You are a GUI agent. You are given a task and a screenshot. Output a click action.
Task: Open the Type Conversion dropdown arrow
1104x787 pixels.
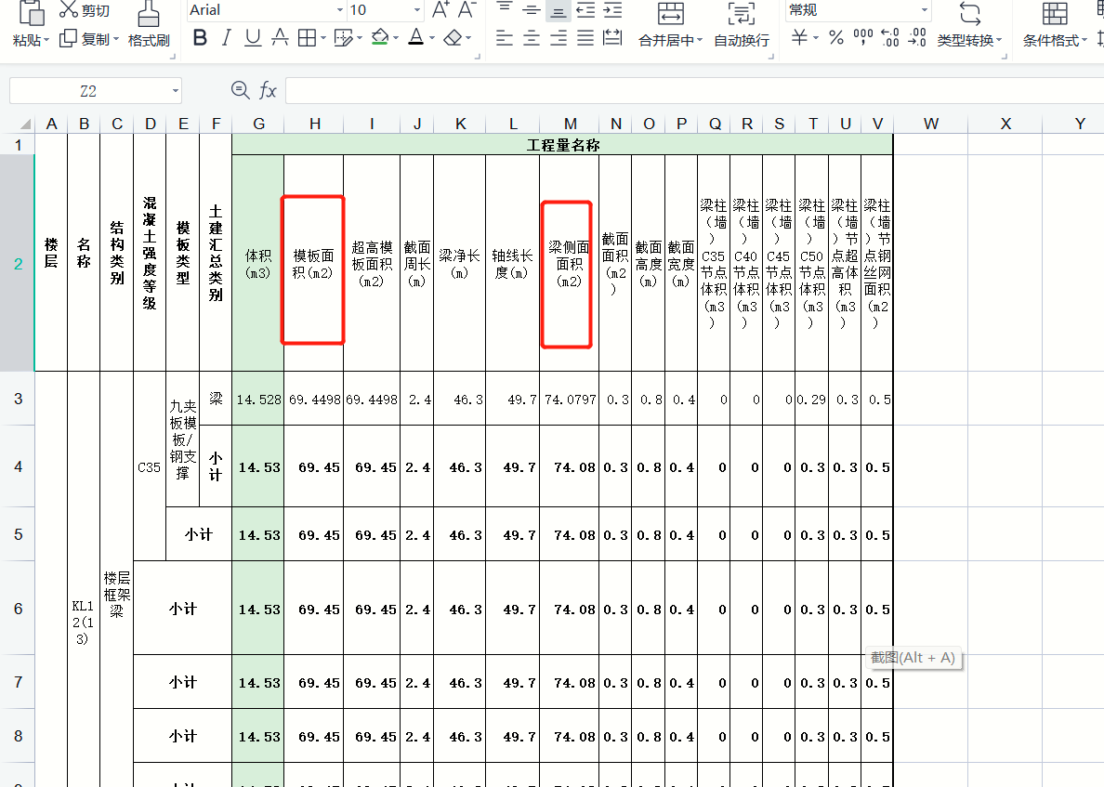coord(999,41)
